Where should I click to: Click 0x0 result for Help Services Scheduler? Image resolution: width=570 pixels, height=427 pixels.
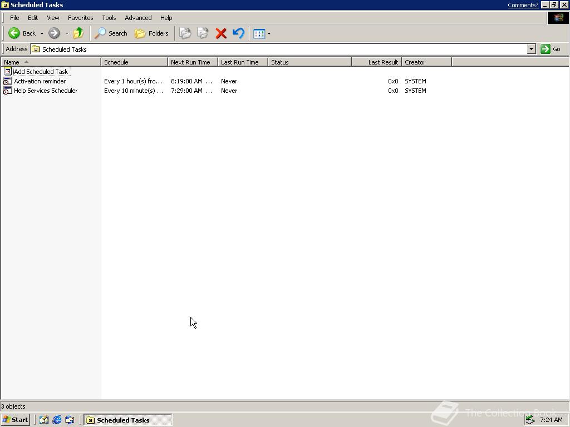click(x=393, y=91)
